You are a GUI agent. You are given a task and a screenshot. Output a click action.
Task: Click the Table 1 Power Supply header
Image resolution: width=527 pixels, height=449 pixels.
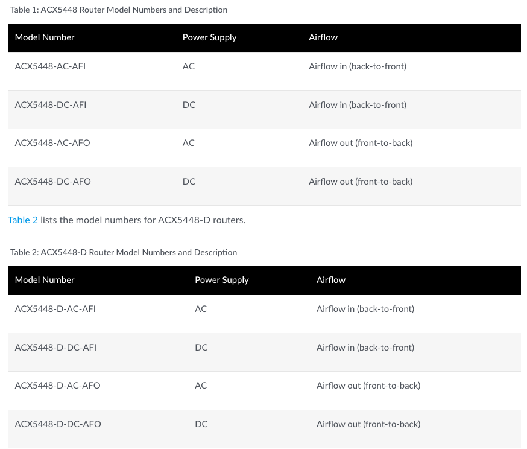click(x=209, y=37)
